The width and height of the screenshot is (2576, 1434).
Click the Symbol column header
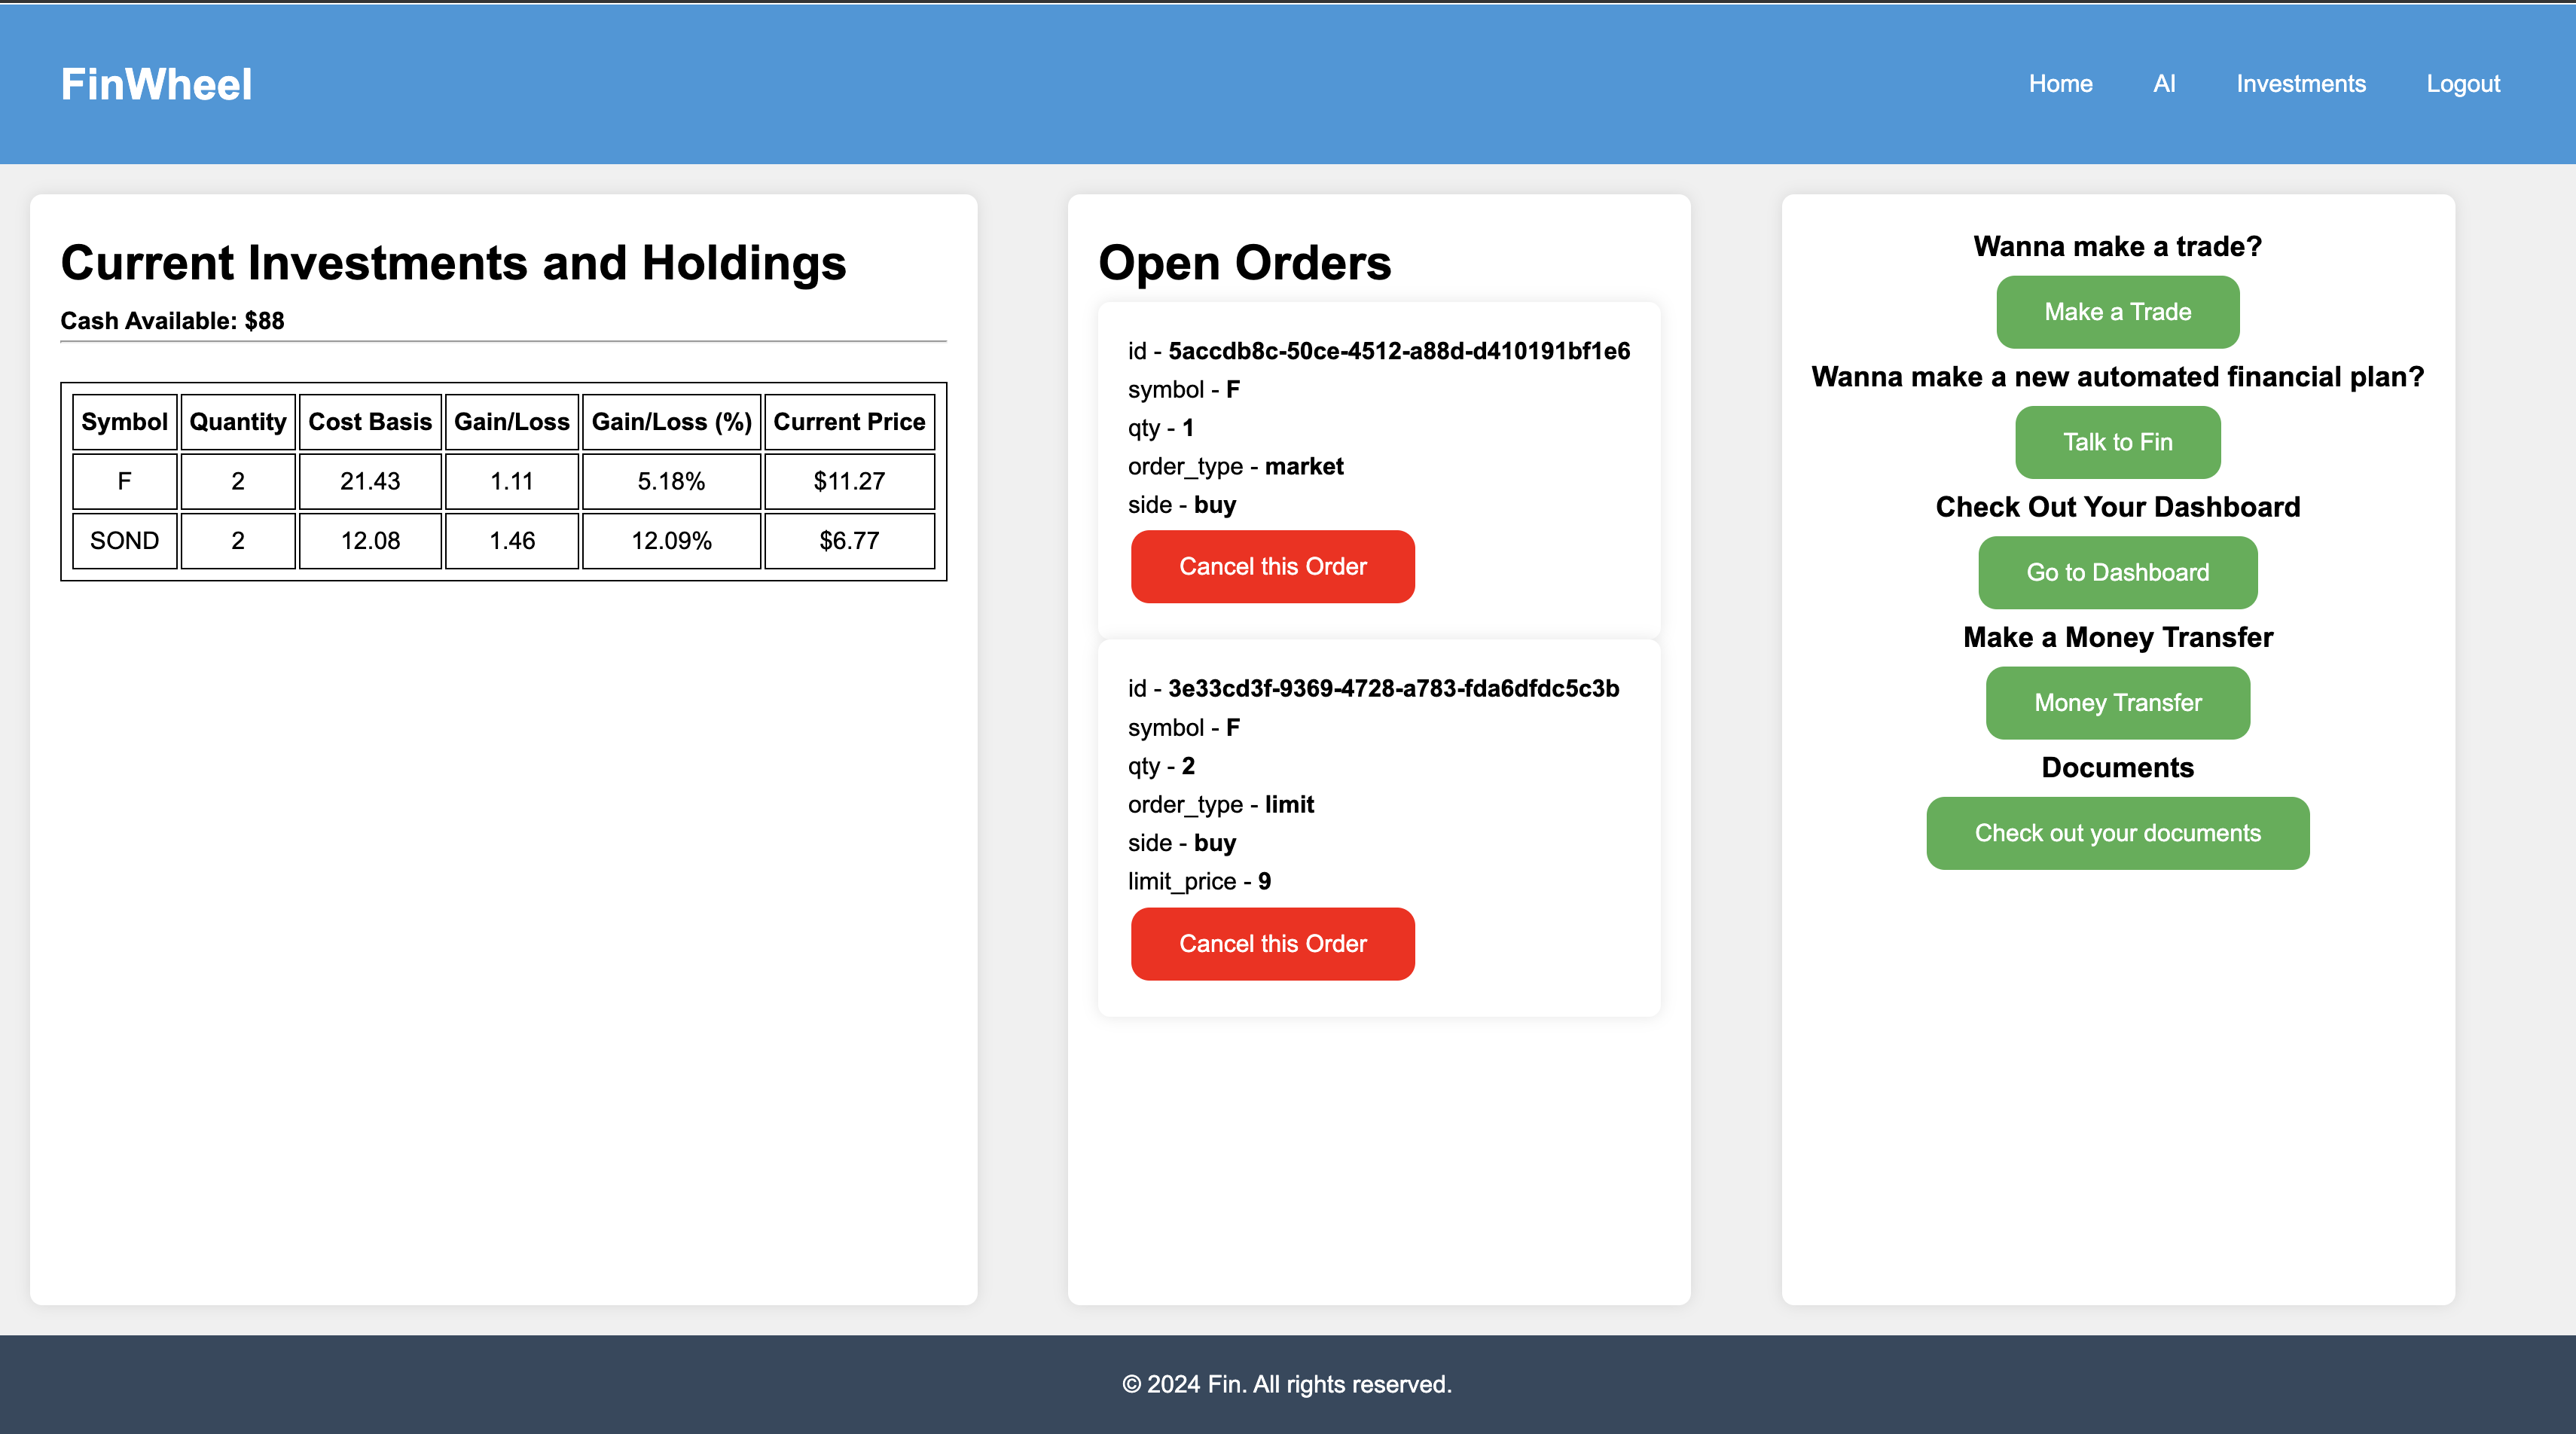124,422
